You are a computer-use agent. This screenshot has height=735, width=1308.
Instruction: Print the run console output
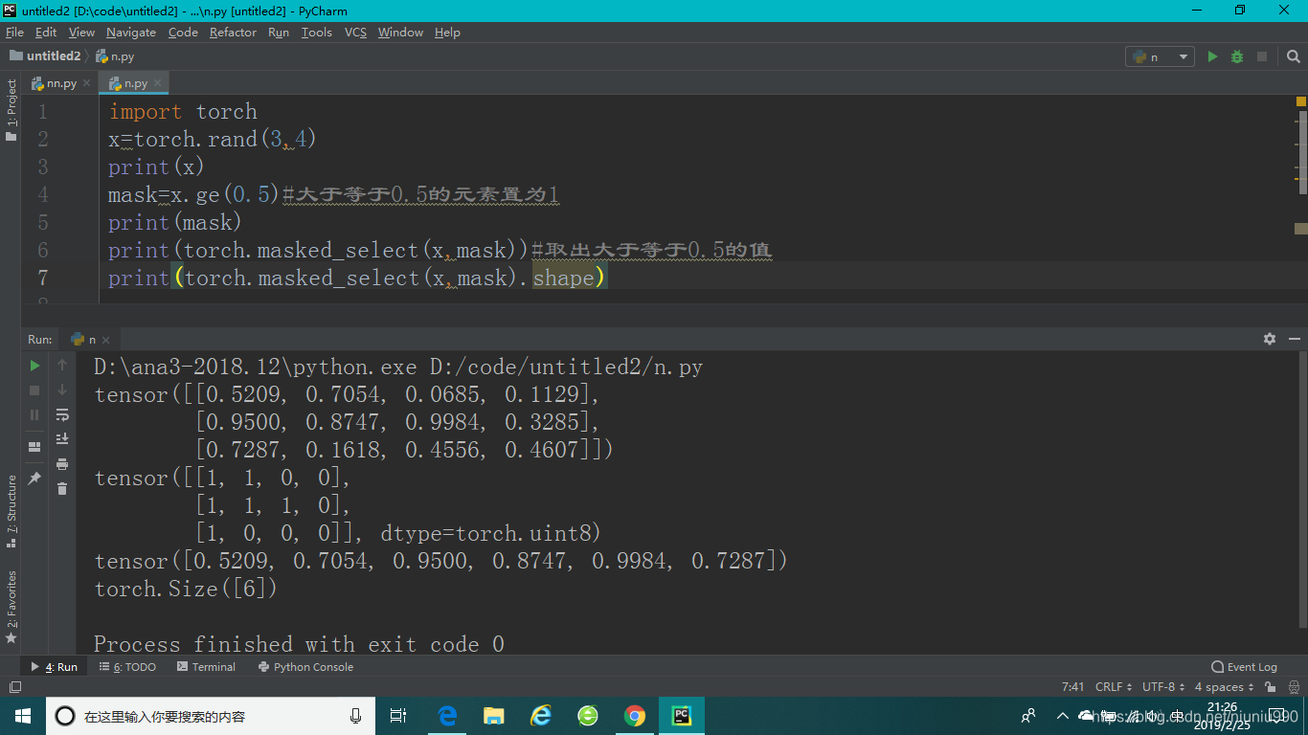point(62,464)
